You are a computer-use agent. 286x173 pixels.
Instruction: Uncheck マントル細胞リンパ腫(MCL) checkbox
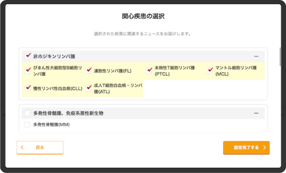tap(210, 70)
